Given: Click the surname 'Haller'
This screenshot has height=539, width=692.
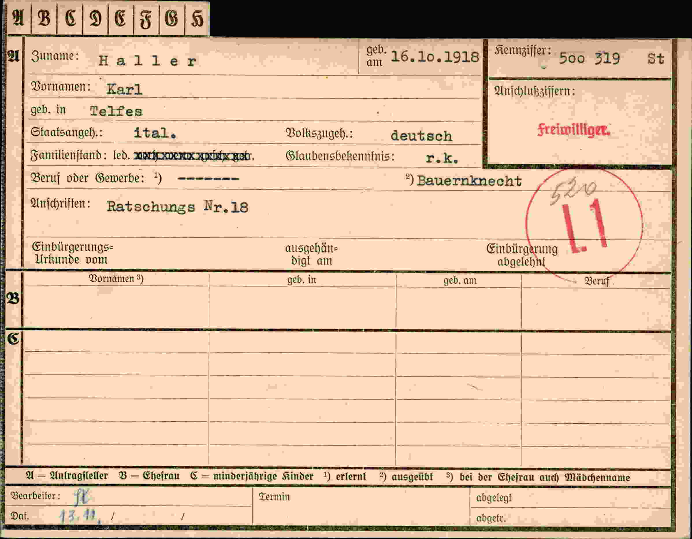Looking at the screenshot, I should [x=148, y=61].
